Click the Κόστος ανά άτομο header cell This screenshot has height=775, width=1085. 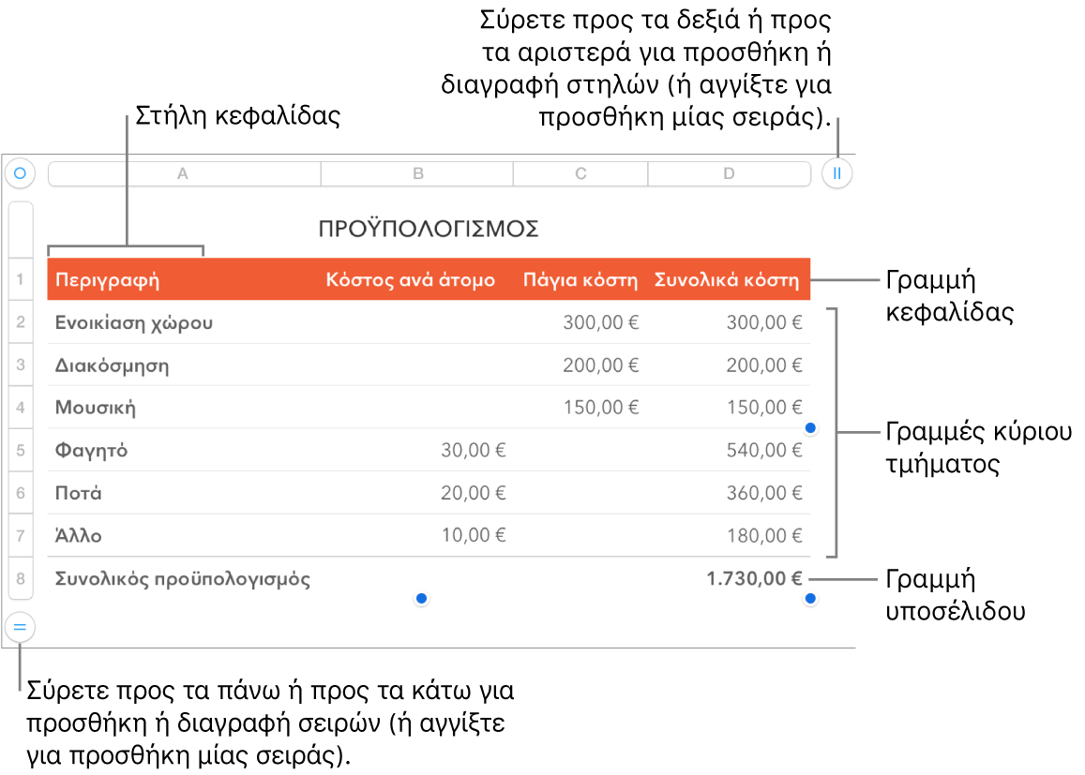click(417, 279)
